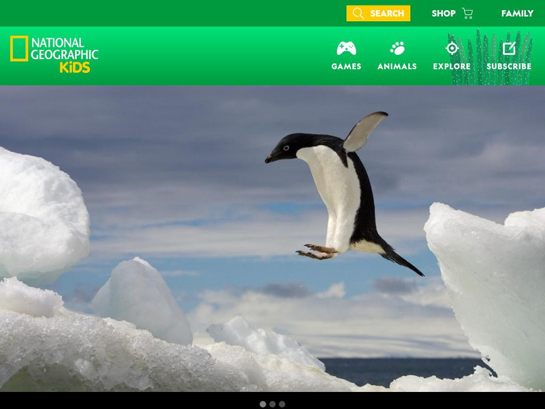Click the yellow NatGeo border frame emblem
545x409 pixels.
point(18,48)
